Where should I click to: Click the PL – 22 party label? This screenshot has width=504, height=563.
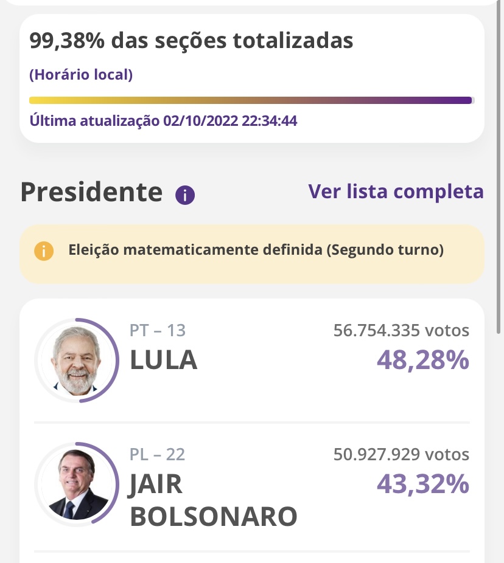[x=158, y=454]
